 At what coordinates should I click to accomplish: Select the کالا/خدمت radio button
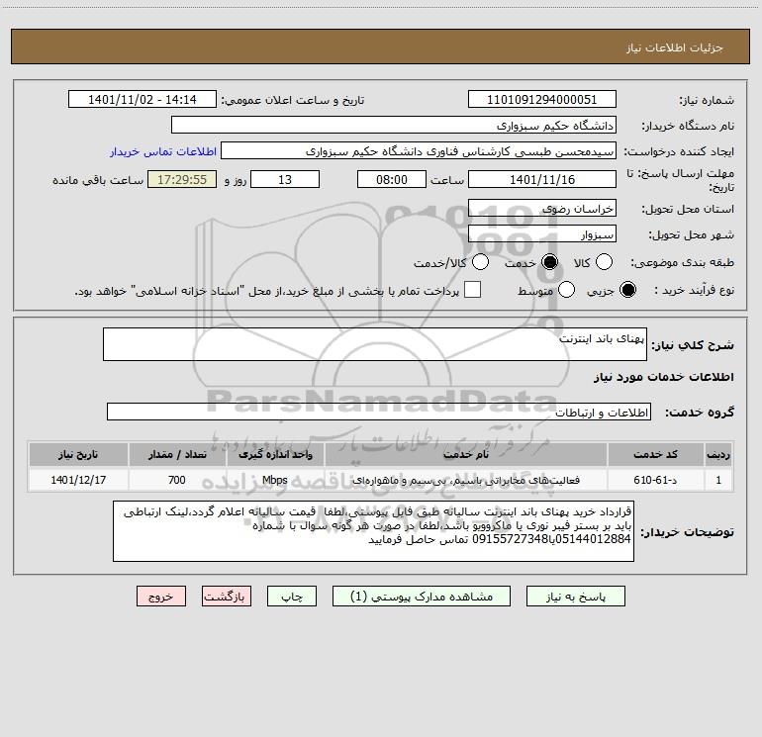tap(480, 262)
